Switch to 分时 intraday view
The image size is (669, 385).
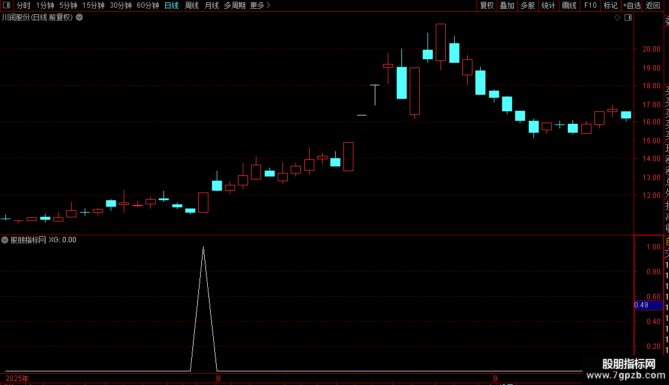tap(24, 5)
